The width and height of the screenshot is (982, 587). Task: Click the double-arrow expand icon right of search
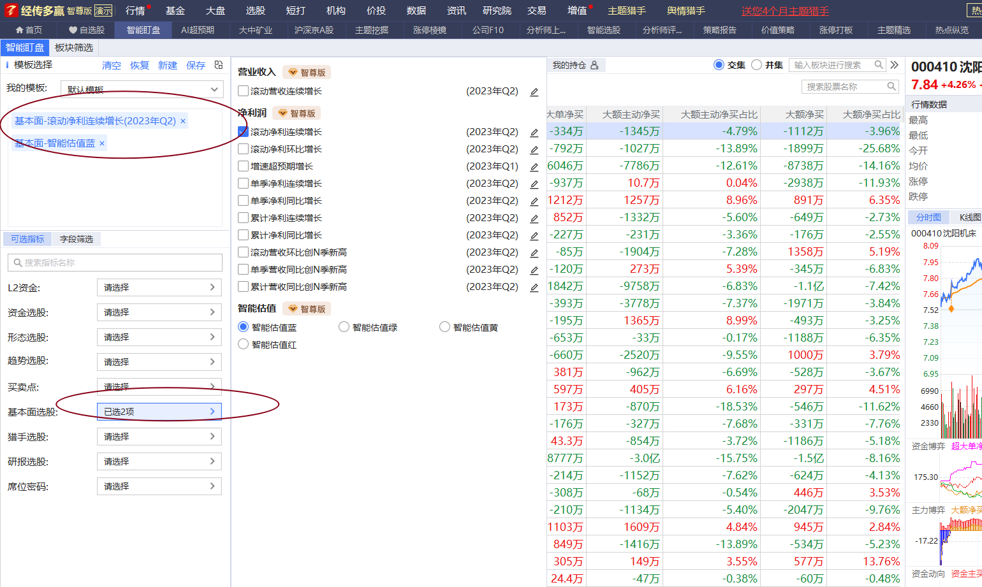tap(895, 65)
